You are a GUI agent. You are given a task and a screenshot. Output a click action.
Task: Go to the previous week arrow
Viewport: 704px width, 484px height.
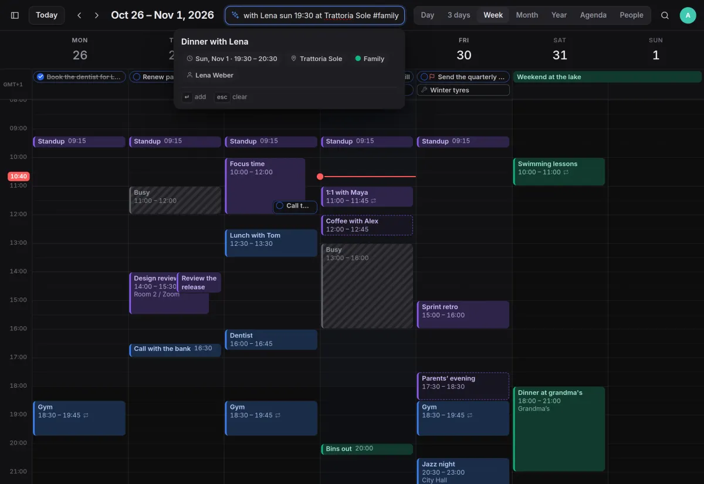(x=79, y=15)
